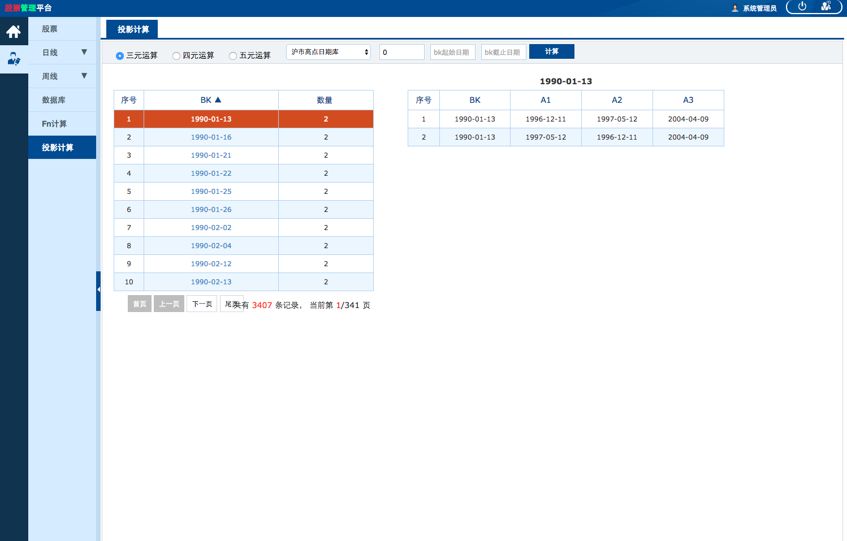Click the power logout icon

coord(802,6)
